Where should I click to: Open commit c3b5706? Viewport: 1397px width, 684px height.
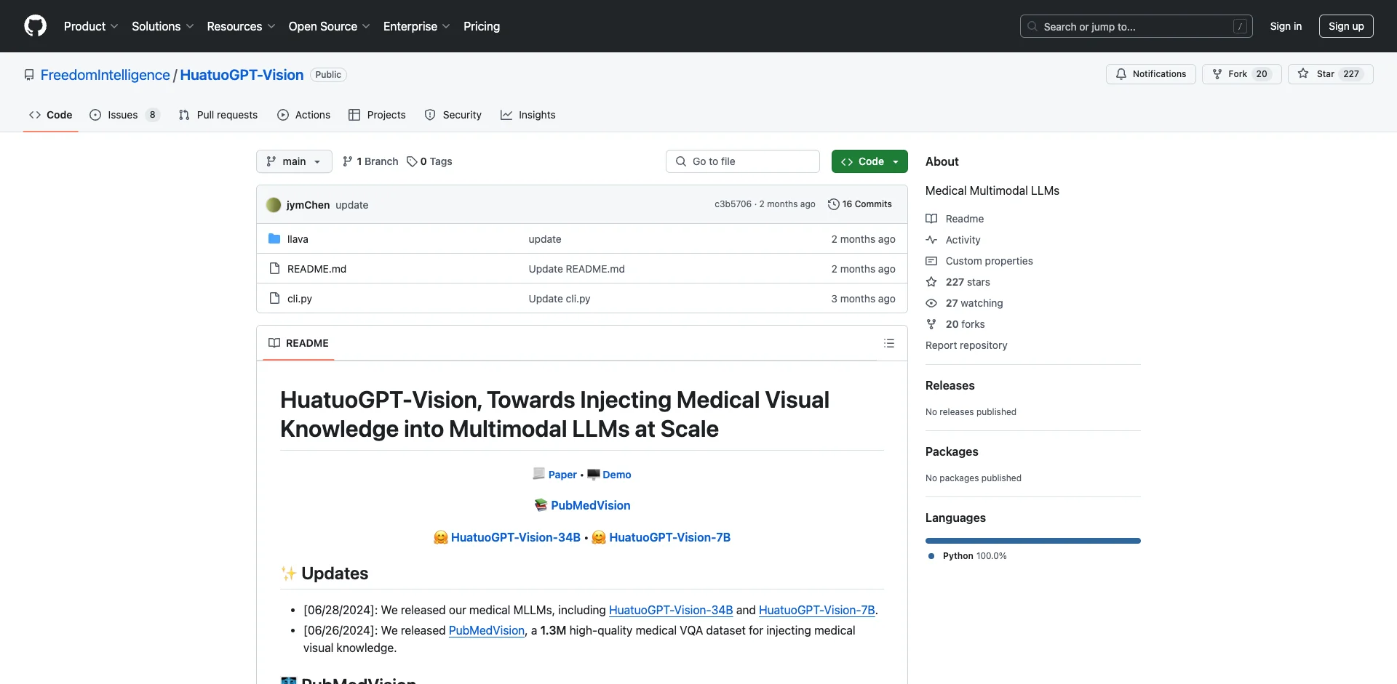point(733,204)
